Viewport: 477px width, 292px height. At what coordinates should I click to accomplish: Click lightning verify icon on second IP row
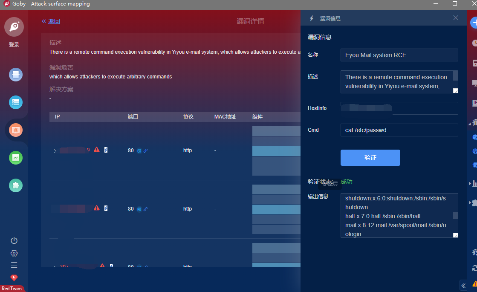coord(106,208)
